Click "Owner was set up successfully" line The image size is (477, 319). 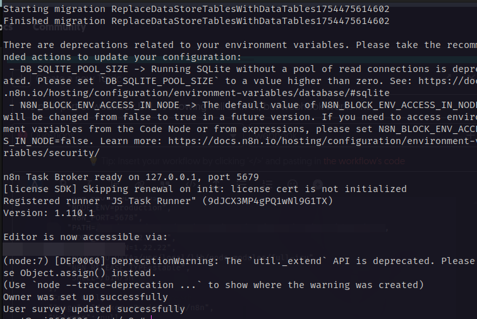point(86,297)
